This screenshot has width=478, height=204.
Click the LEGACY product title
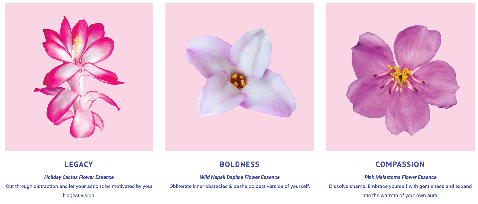click(79, 164)
